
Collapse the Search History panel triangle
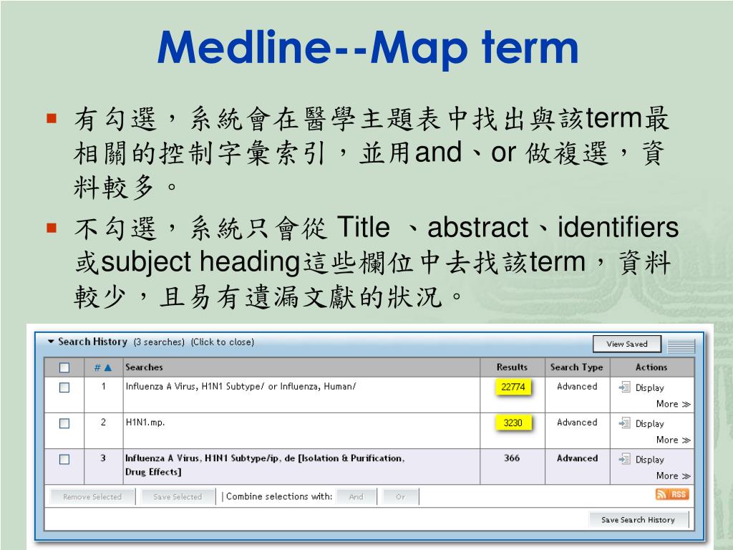(51, 342)
